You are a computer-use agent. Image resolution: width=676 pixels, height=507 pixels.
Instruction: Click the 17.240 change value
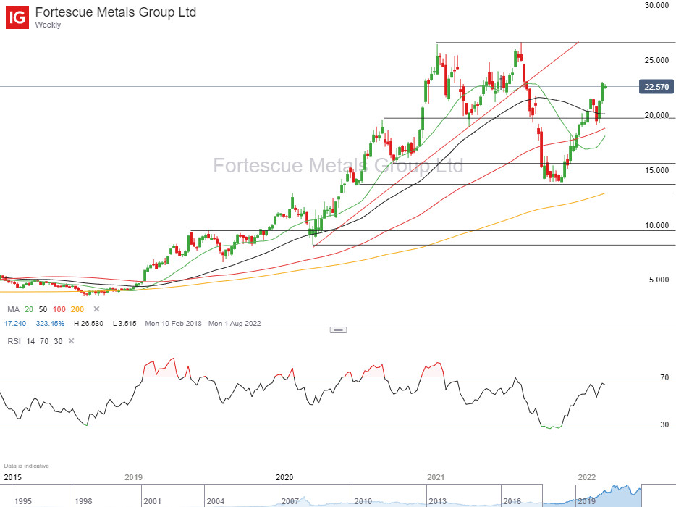(15, 324)
